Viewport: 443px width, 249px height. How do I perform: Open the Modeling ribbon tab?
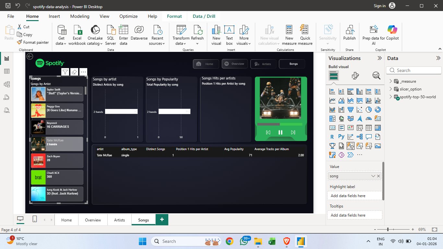tap(80, 16)
